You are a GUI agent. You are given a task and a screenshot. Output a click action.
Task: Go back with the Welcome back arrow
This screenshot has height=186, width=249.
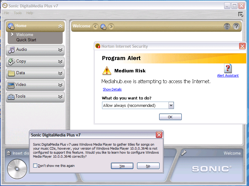coord(95,26)
